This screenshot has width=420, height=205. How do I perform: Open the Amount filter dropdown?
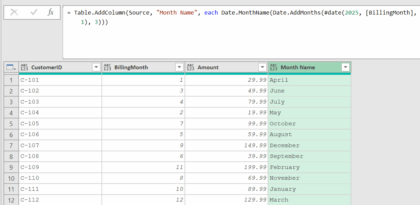pos(262,67)
